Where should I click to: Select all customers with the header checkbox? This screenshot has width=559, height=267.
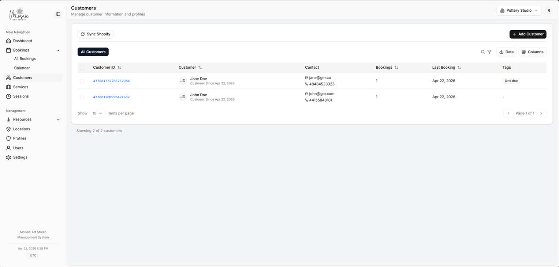click(x=82, y=68)
